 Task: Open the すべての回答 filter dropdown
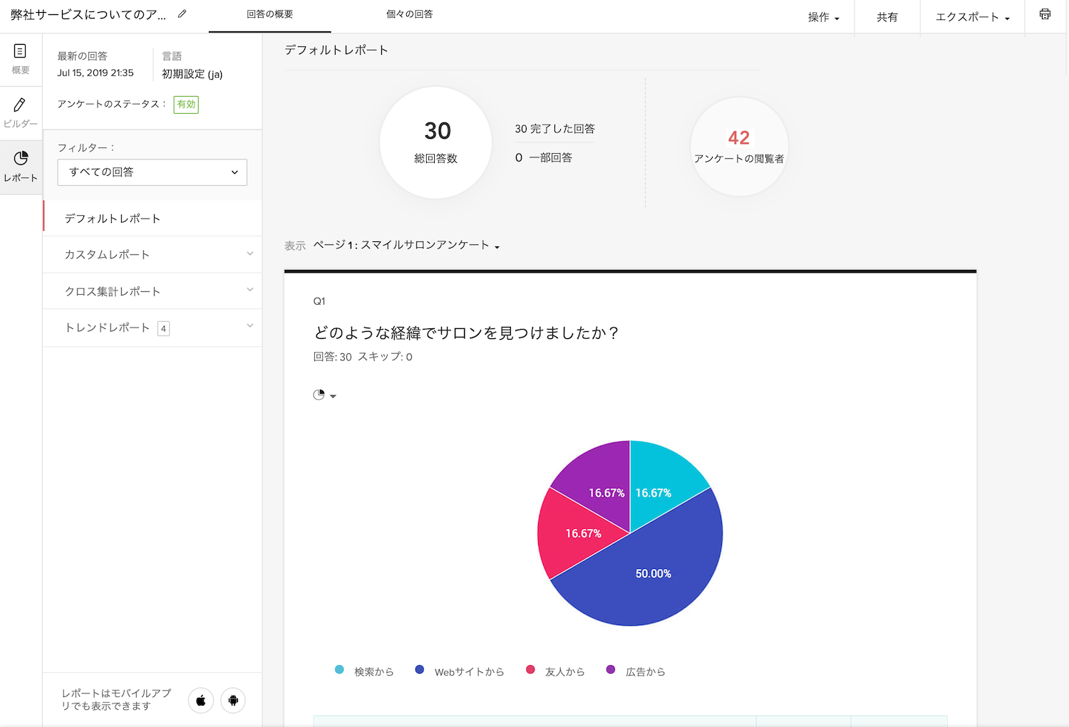point(153,172)
